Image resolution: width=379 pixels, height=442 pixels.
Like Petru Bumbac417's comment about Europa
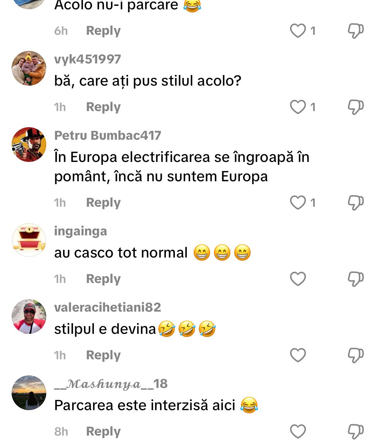(x=298, y=203)
